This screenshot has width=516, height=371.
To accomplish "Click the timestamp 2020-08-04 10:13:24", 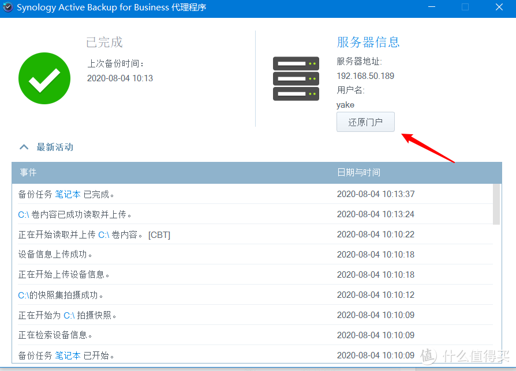I will tap(376, 214).
